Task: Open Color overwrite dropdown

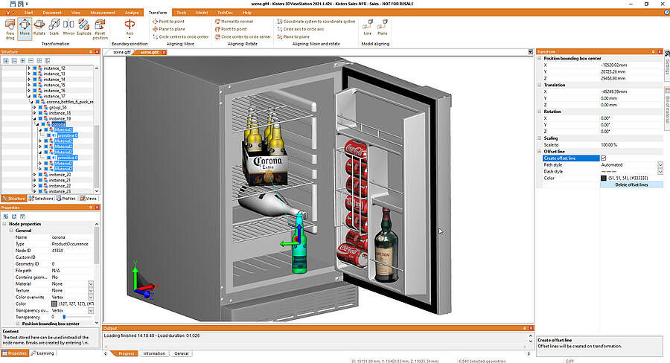Action: (91, 298)
